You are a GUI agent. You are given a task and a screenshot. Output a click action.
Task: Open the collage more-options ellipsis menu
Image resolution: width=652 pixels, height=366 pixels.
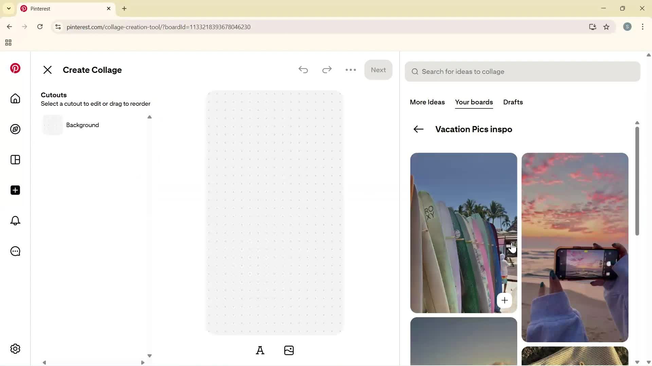click(x=350, y=70)
